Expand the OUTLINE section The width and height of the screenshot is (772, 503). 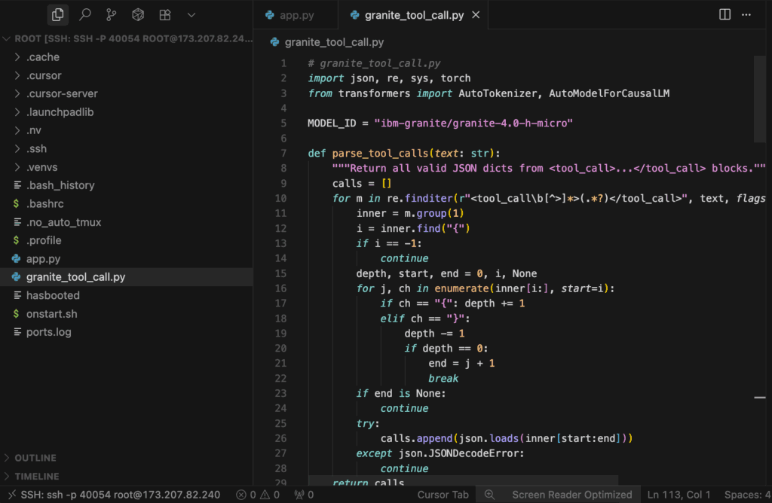coord(35,458)
